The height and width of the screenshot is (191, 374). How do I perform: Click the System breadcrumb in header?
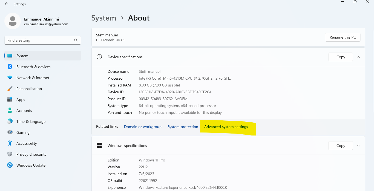click(x=104, y=18)
